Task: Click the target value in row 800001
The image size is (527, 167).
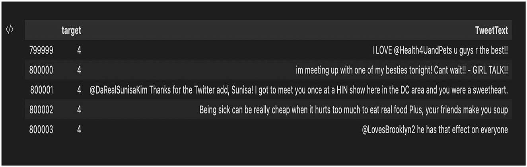Action: [79, 90]
